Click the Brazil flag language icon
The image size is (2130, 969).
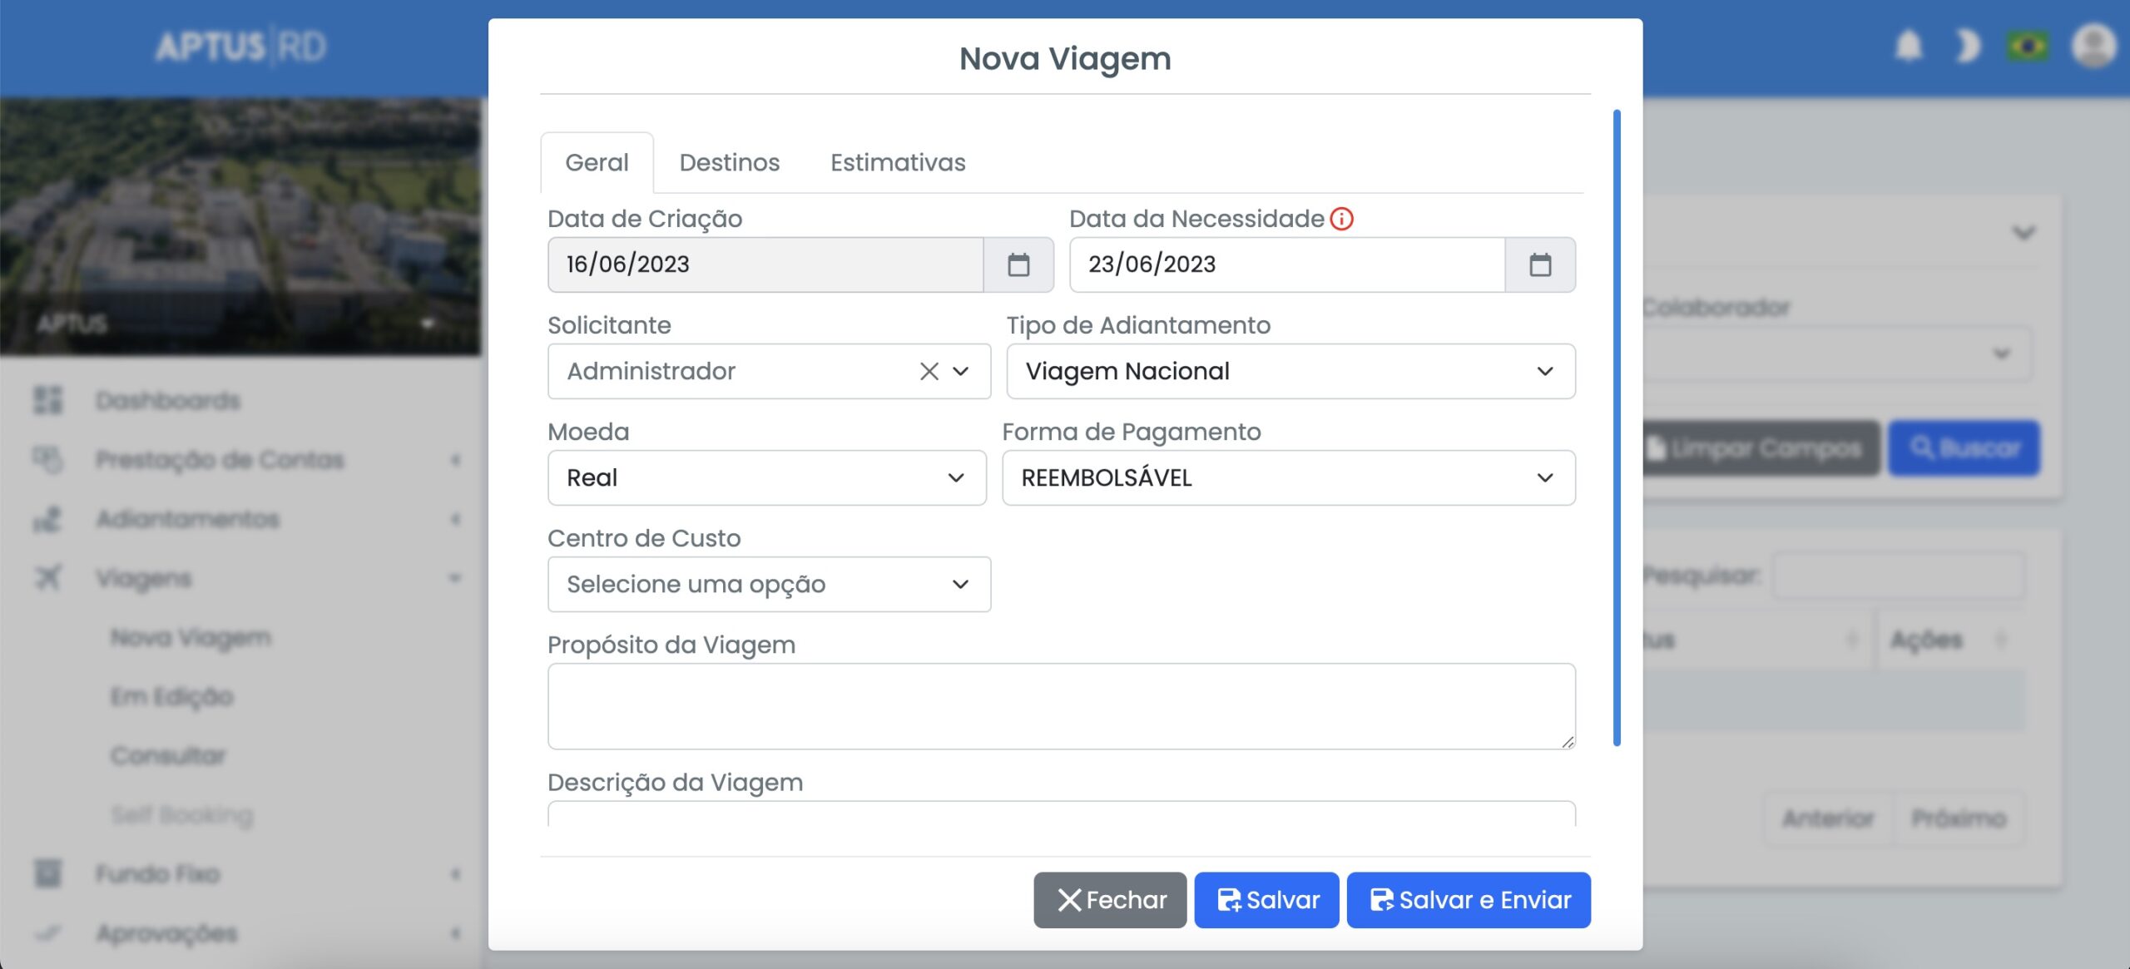(x=2028, y=46)
